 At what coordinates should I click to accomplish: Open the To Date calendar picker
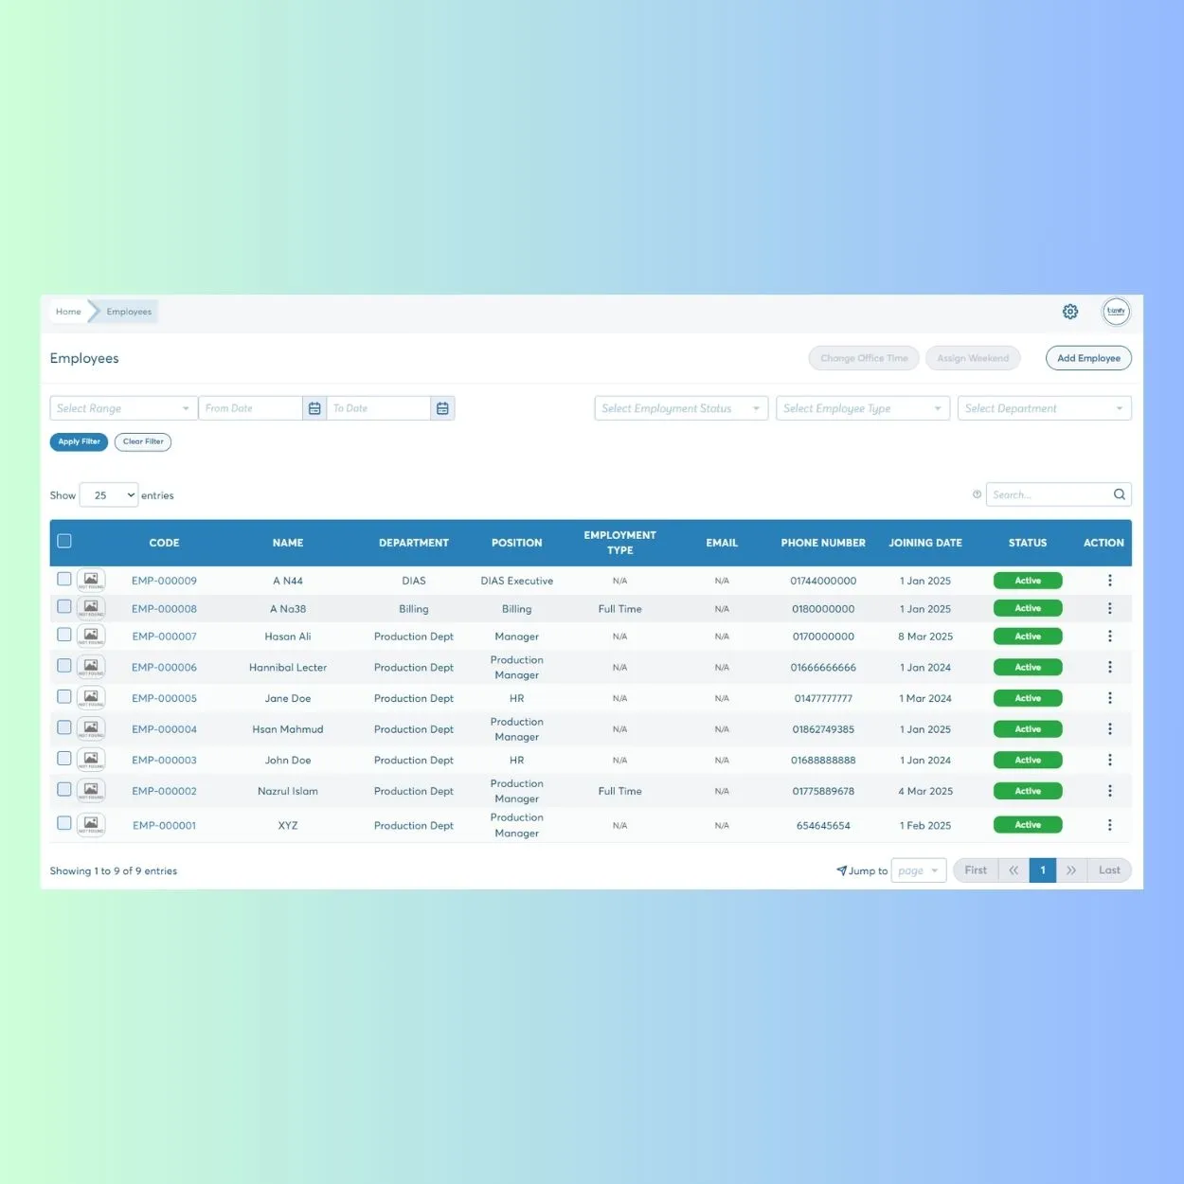click(x=442, y=408)
